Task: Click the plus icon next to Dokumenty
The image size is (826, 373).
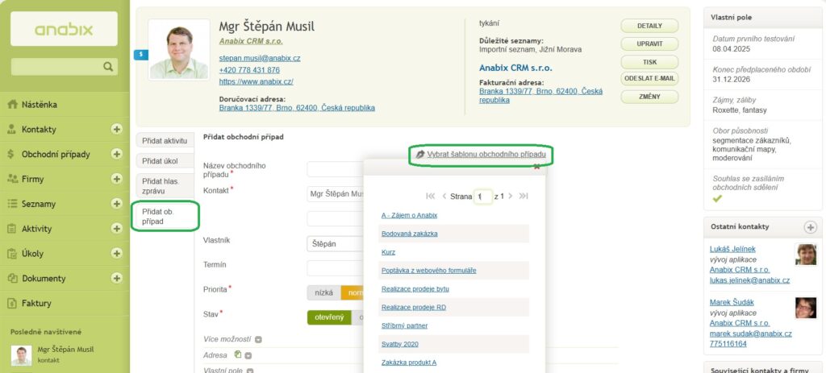Action: tap(117, 278)
